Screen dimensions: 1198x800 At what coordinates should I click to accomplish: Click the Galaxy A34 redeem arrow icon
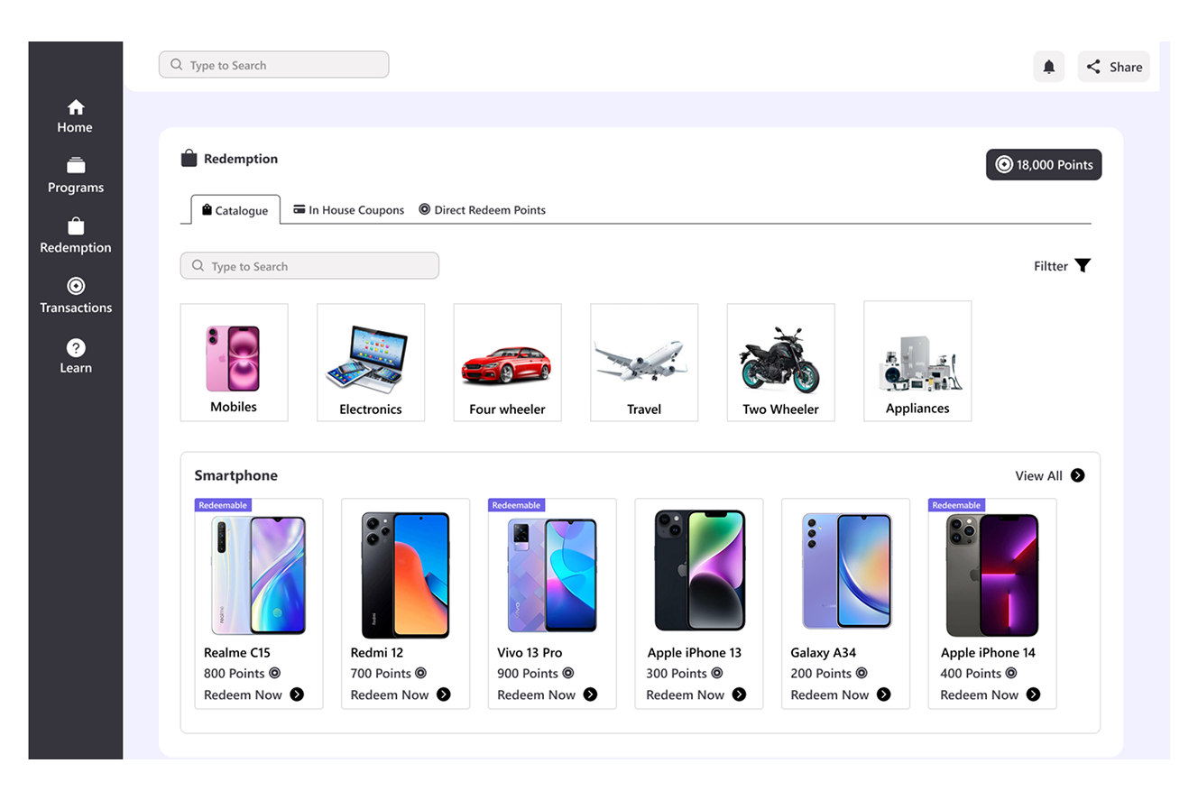[x=884, y=694]
